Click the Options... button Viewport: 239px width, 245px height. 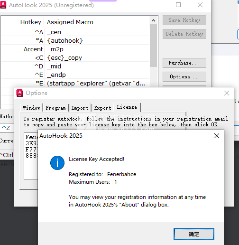184,76
